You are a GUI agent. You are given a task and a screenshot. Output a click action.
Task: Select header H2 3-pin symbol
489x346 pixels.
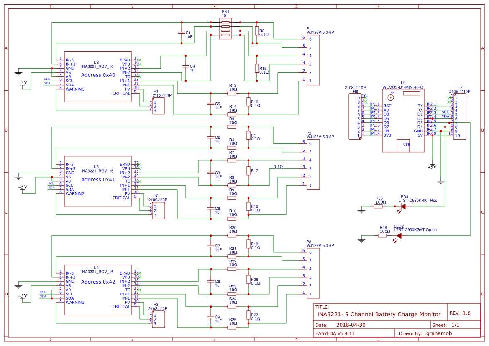159,210
